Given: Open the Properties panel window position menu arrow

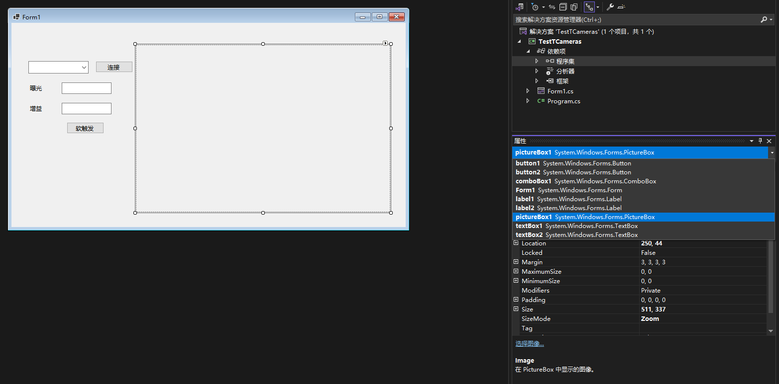Looking at the screenshot, I should click(x=752, y=142).
